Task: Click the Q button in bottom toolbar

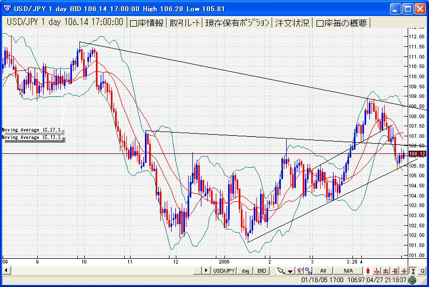Action: [x=423, y=271]
